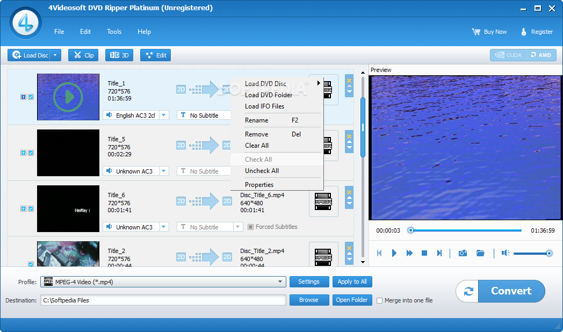
Task: Uncheck the Title_1 checkbox
Action: tap(31, 97)
